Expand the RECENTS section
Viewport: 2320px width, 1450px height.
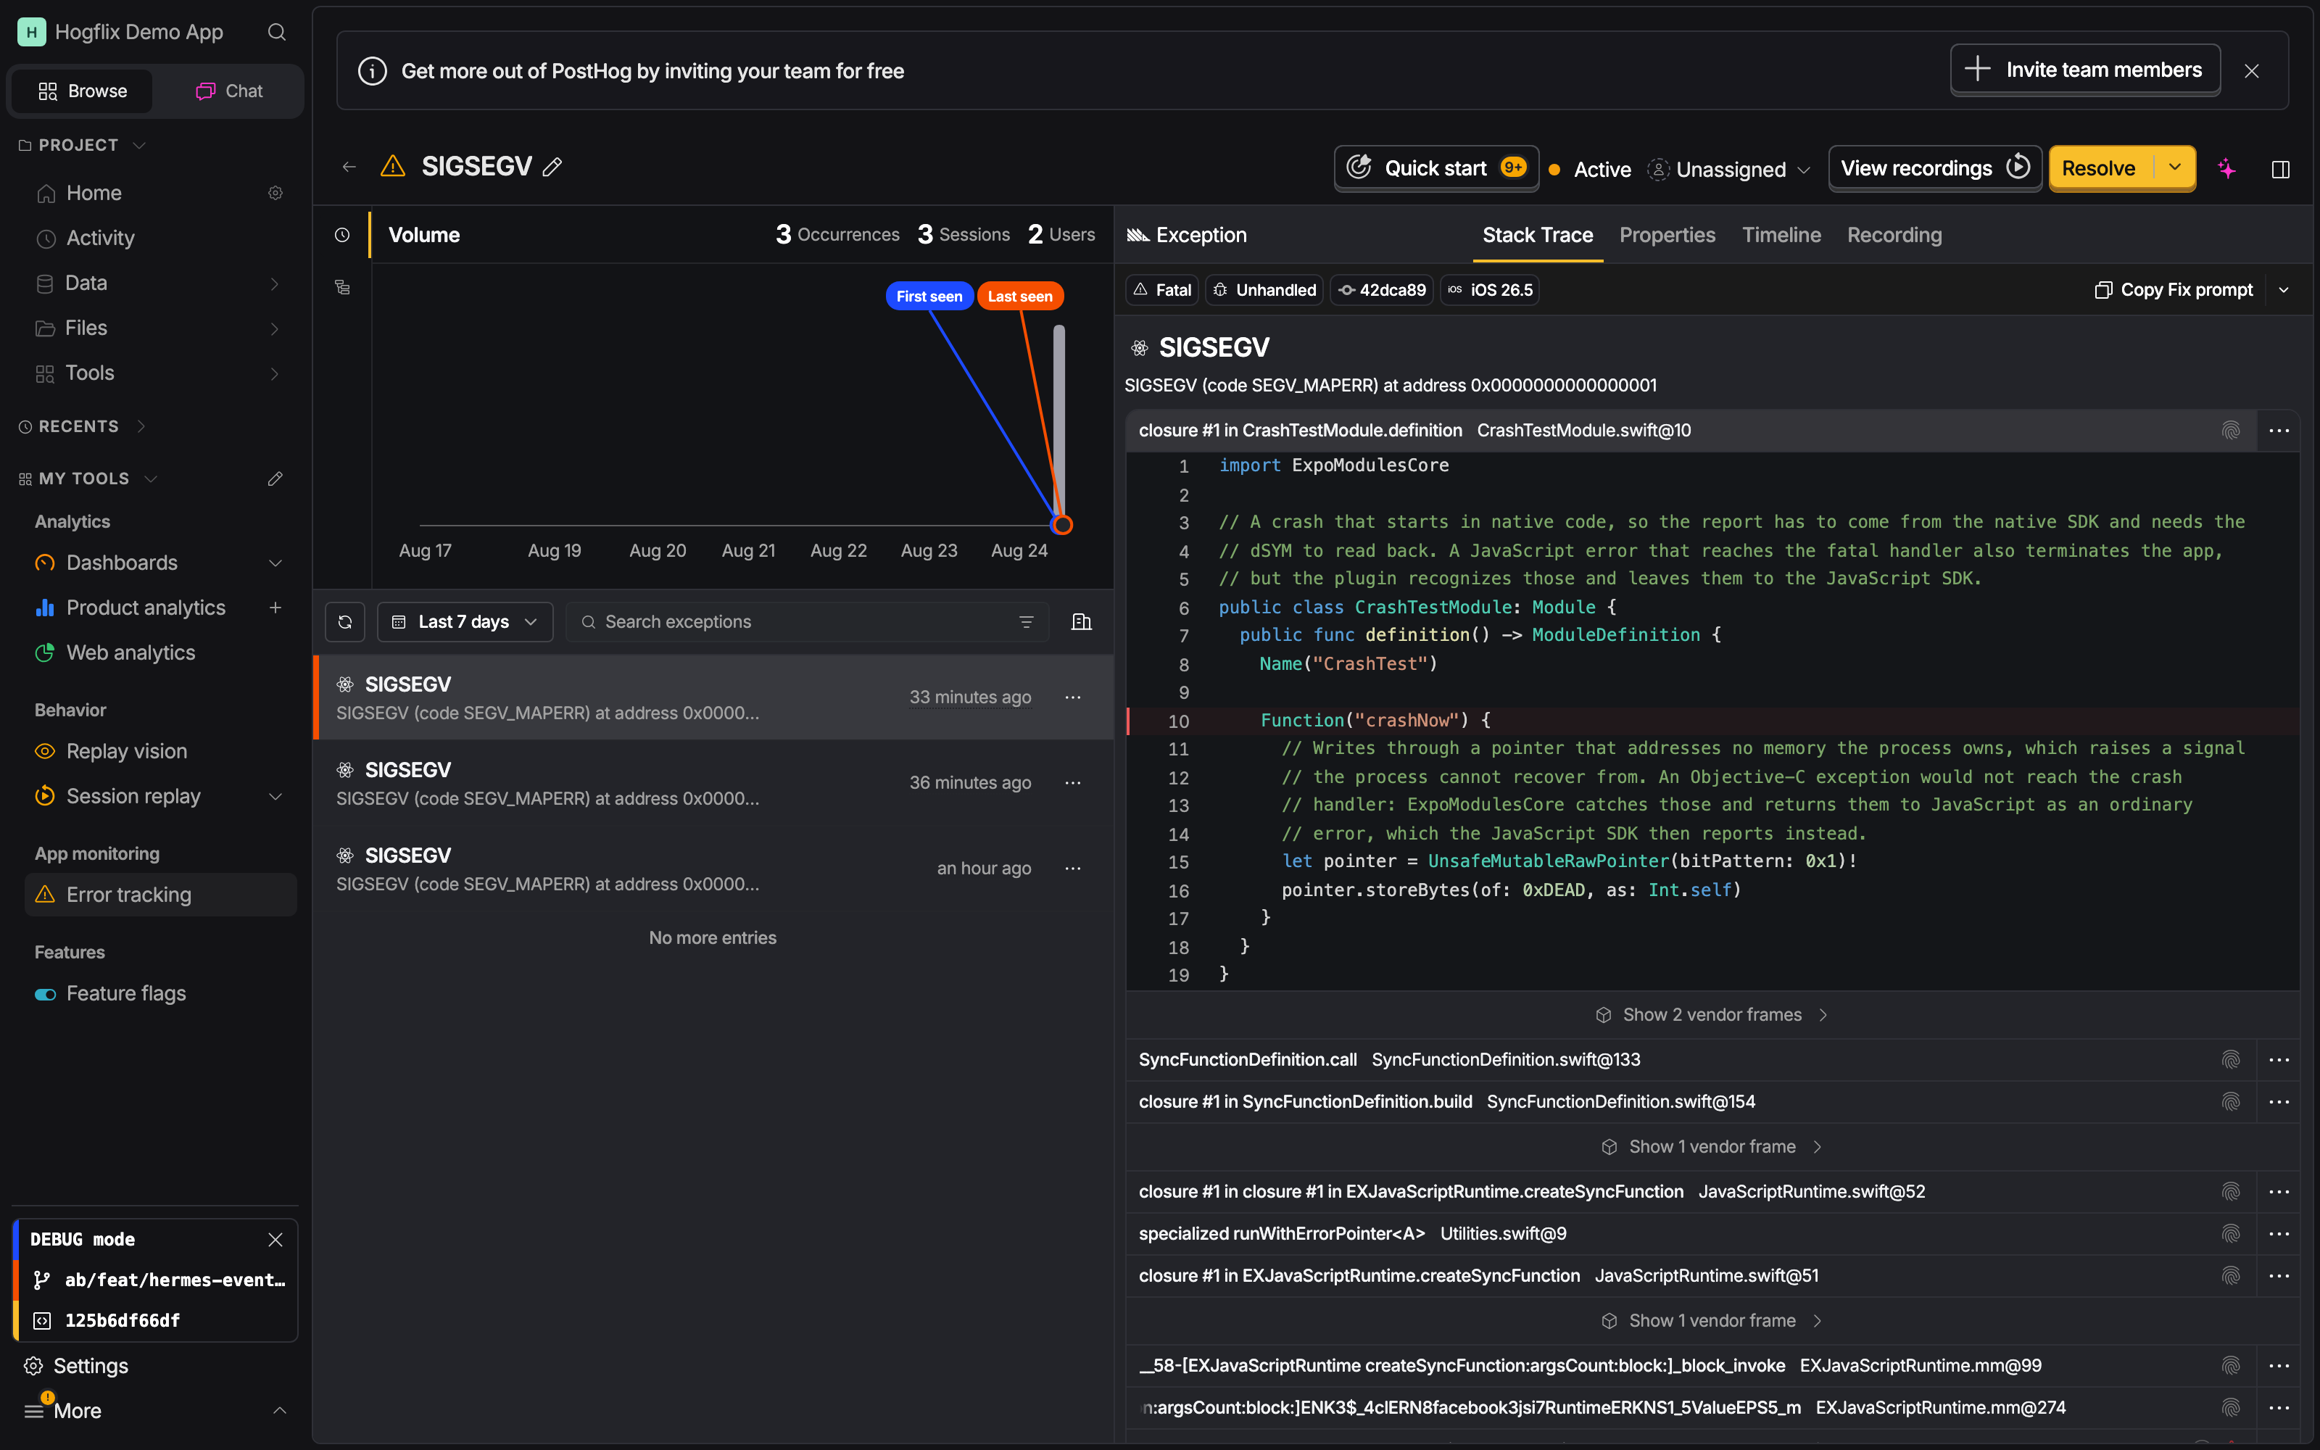83,427
